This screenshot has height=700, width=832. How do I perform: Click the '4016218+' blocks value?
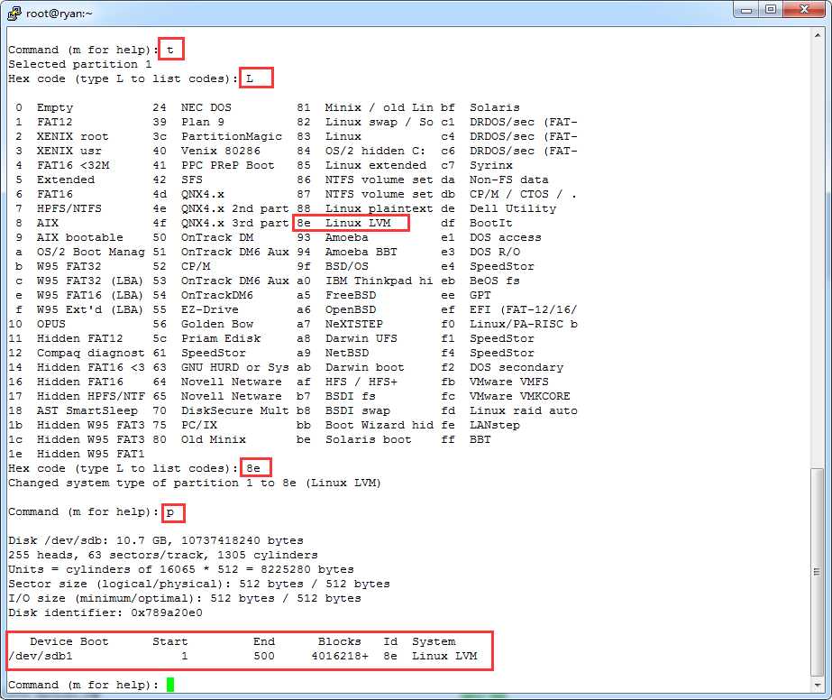click(340, 656)
